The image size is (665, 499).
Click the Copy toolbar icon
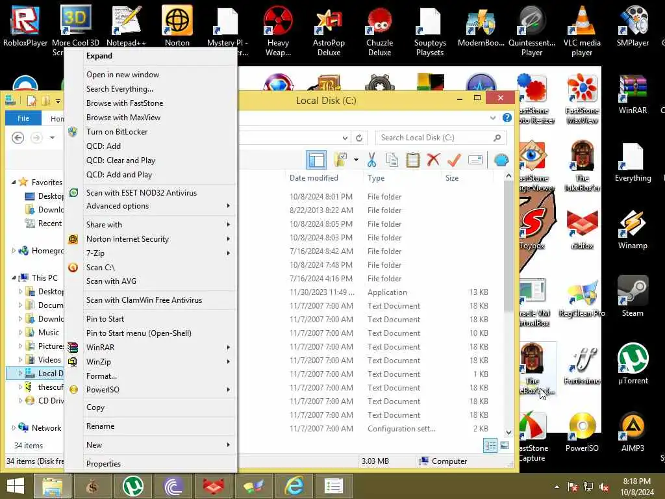pos(392,160)
